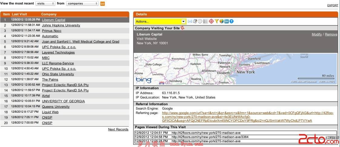Open the 'visits' dropdown
This screenshot has height=147, width=340.
tap(45, 3)
